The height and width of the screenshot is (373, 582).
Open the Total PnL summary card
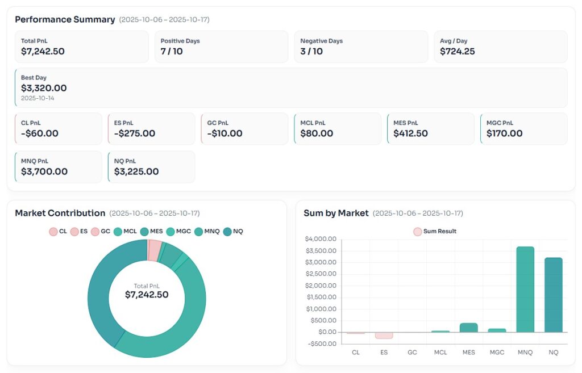[81, 47]
